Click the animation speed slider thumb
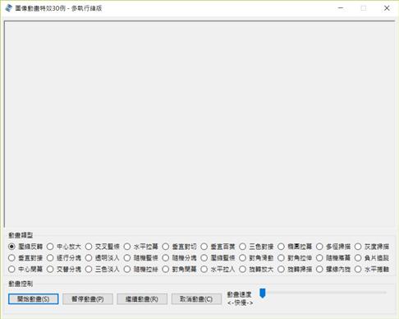 pyautogui.click(x=263, y=293)
